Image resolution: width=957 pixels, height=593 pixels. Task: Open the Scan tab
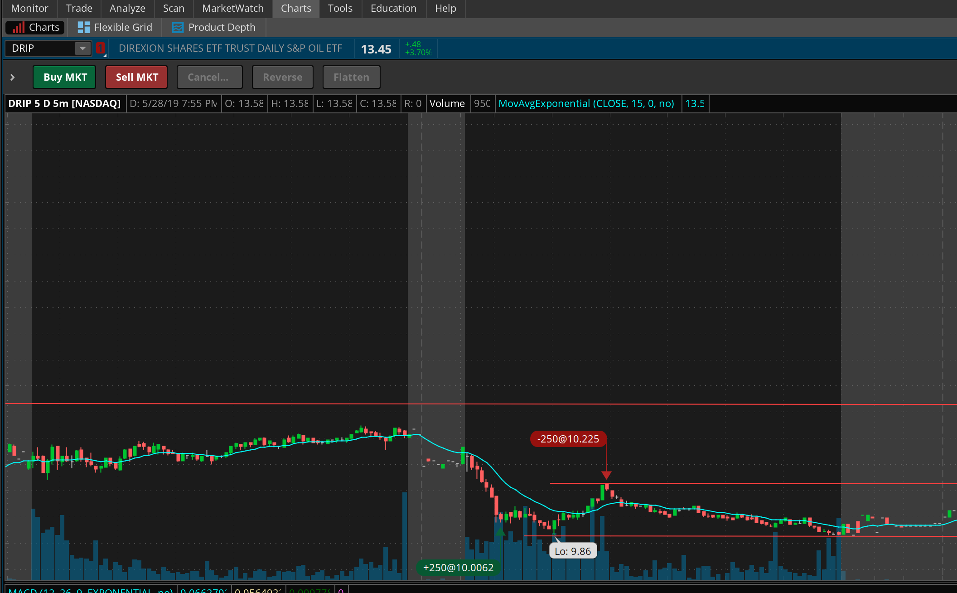pos(174,8)
